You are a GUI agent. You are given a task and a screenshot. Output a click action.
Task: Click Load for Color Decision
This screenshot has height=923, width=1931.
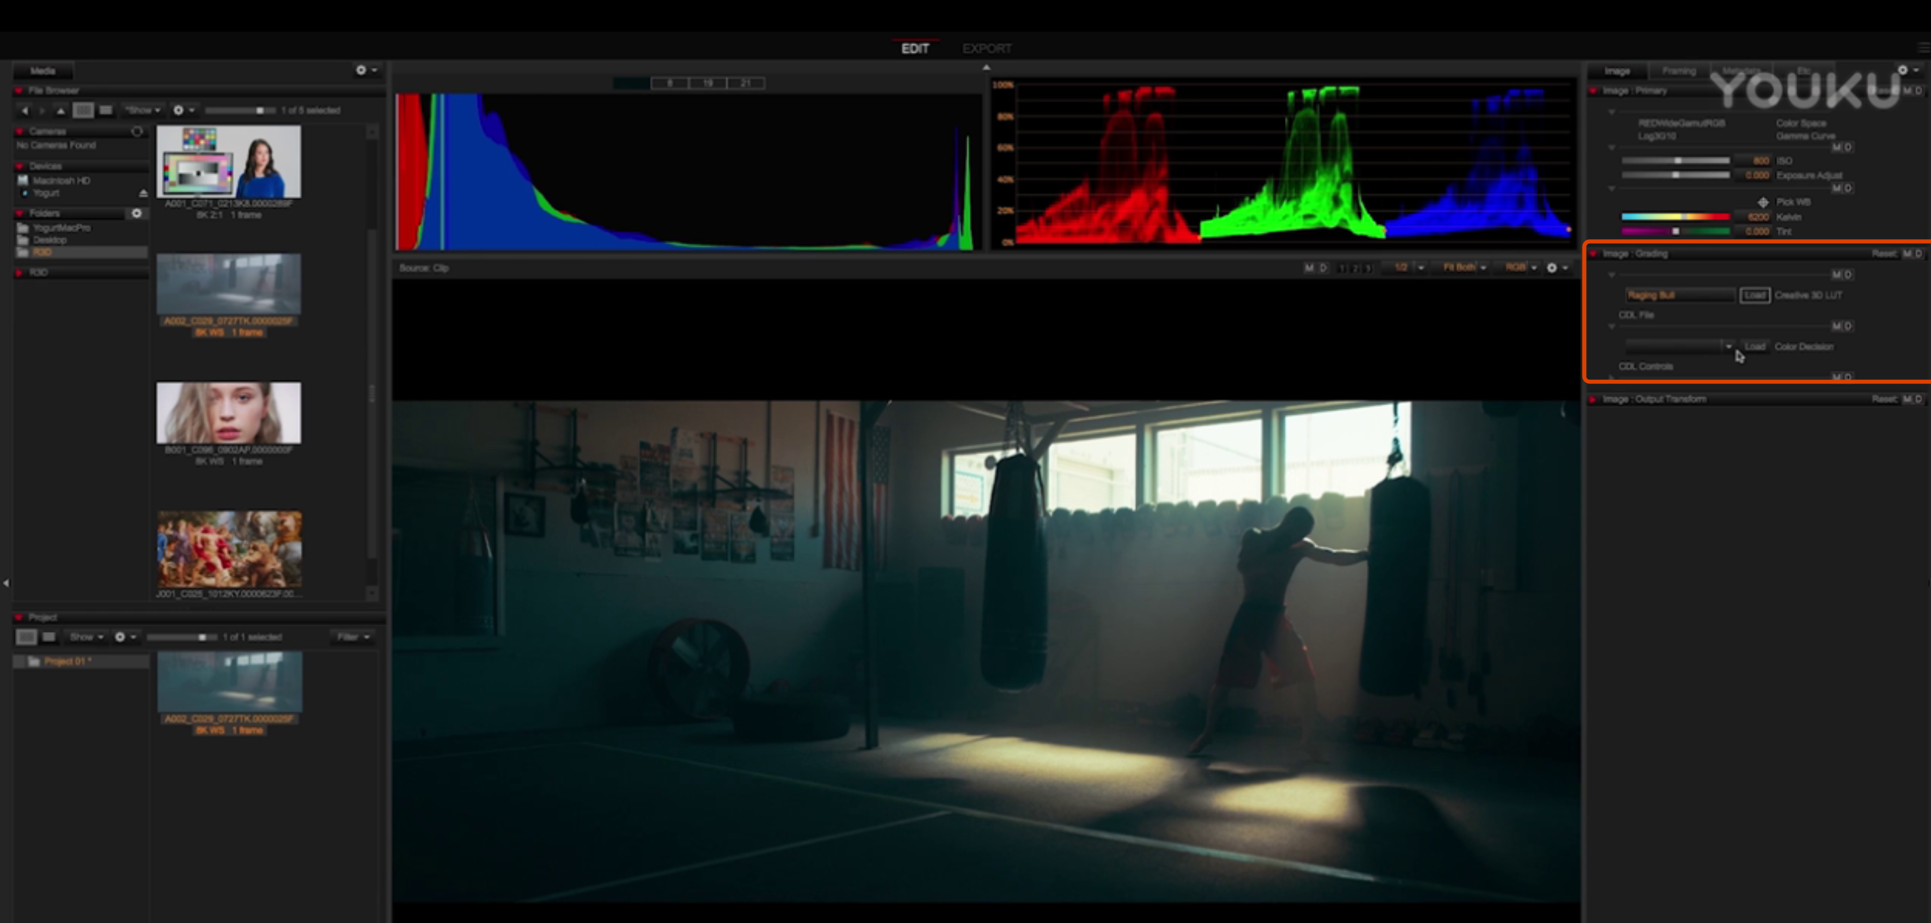pyautogui.click(x=1755, y=346)
